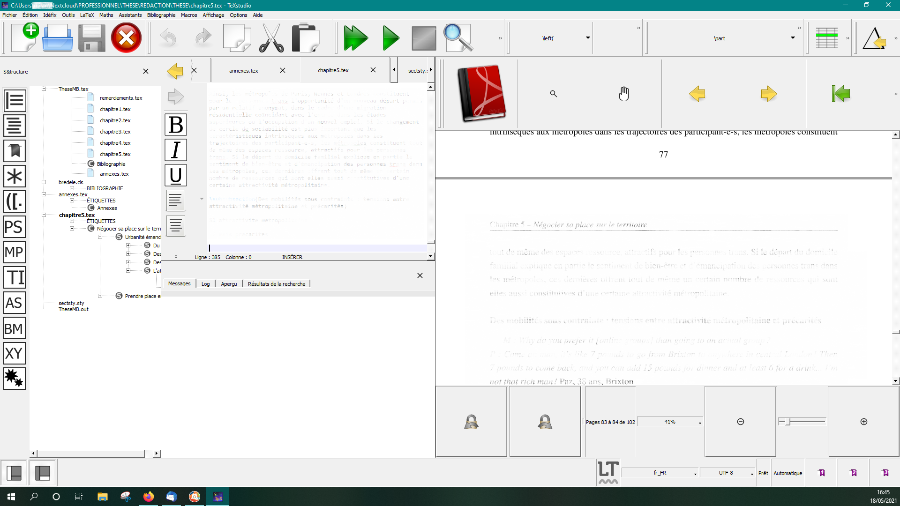Click the Build & View double-arrow icon
The height and width of the screenshot is (506, 900).
coord(355,38)
